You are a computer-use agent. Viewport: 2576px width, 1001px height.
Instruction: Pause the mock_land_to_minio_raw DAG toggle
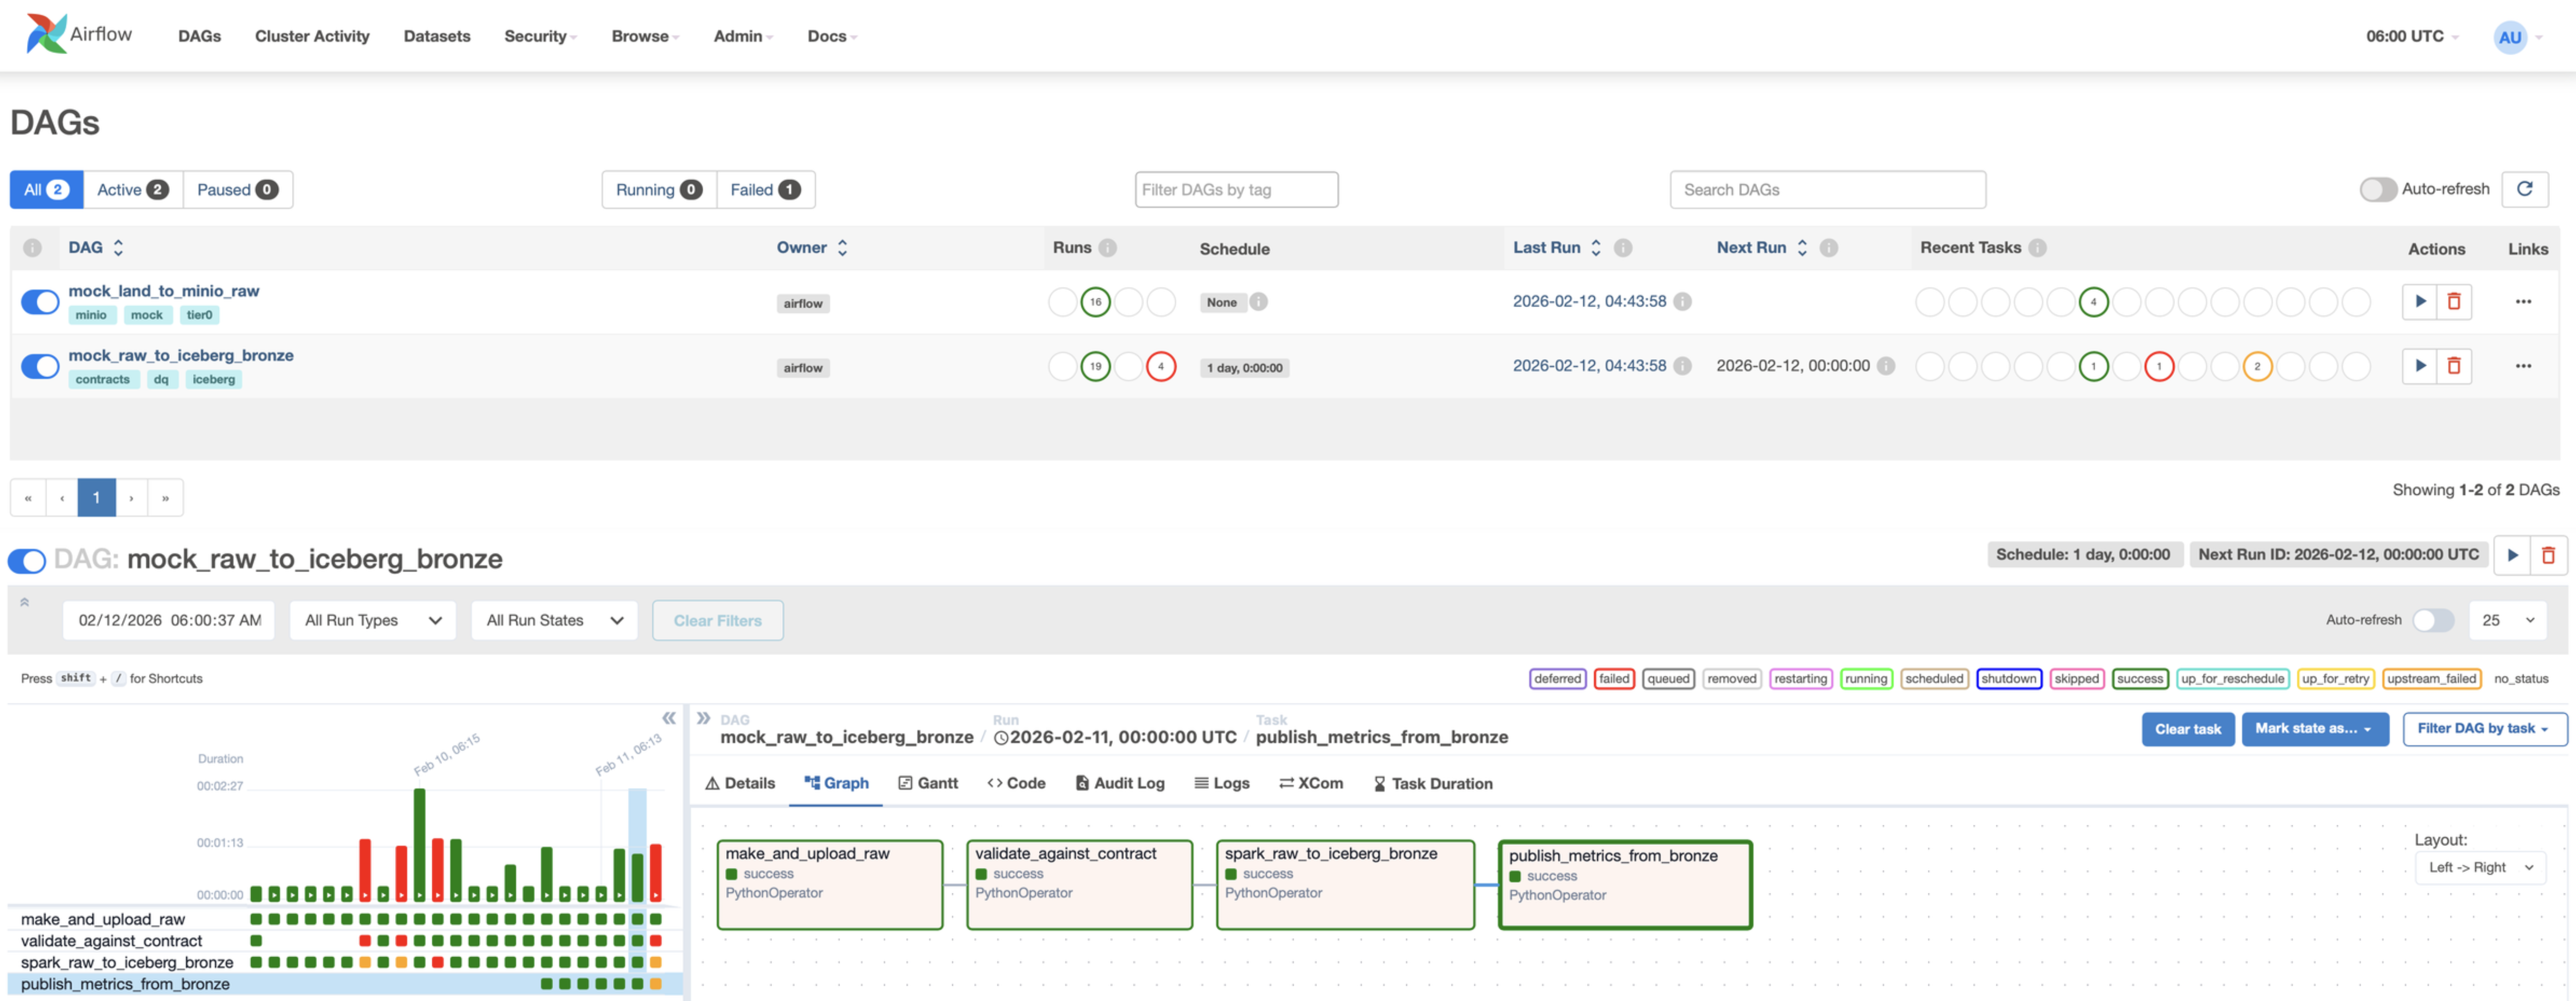tap(40, 301)
